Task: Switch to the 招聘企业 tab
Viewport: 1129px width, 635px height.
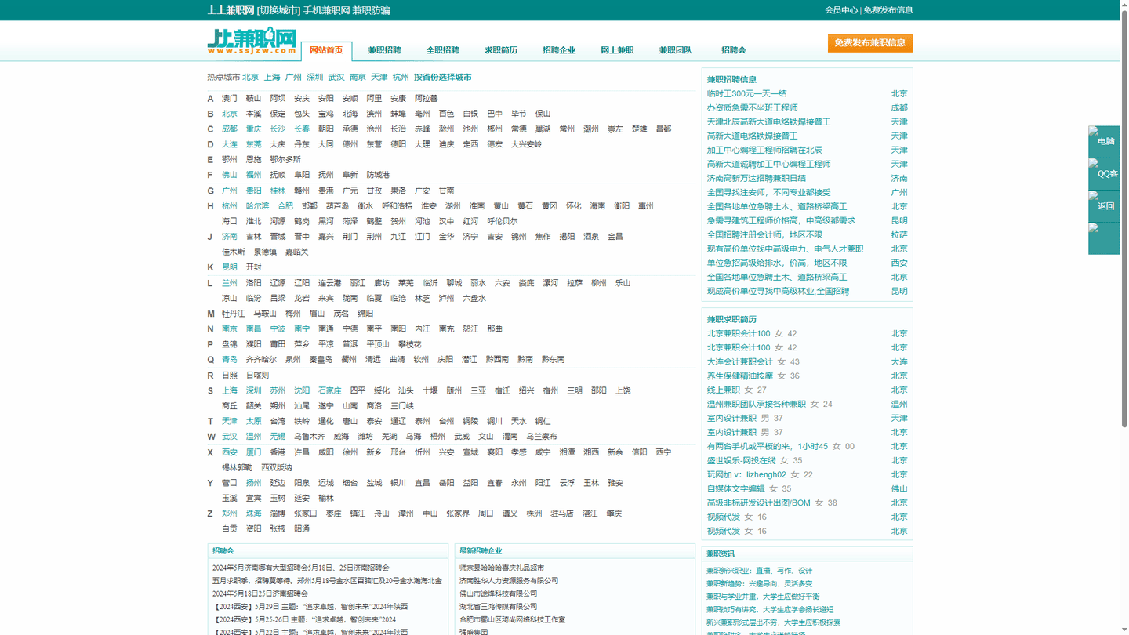Action: tap(559, 50)
